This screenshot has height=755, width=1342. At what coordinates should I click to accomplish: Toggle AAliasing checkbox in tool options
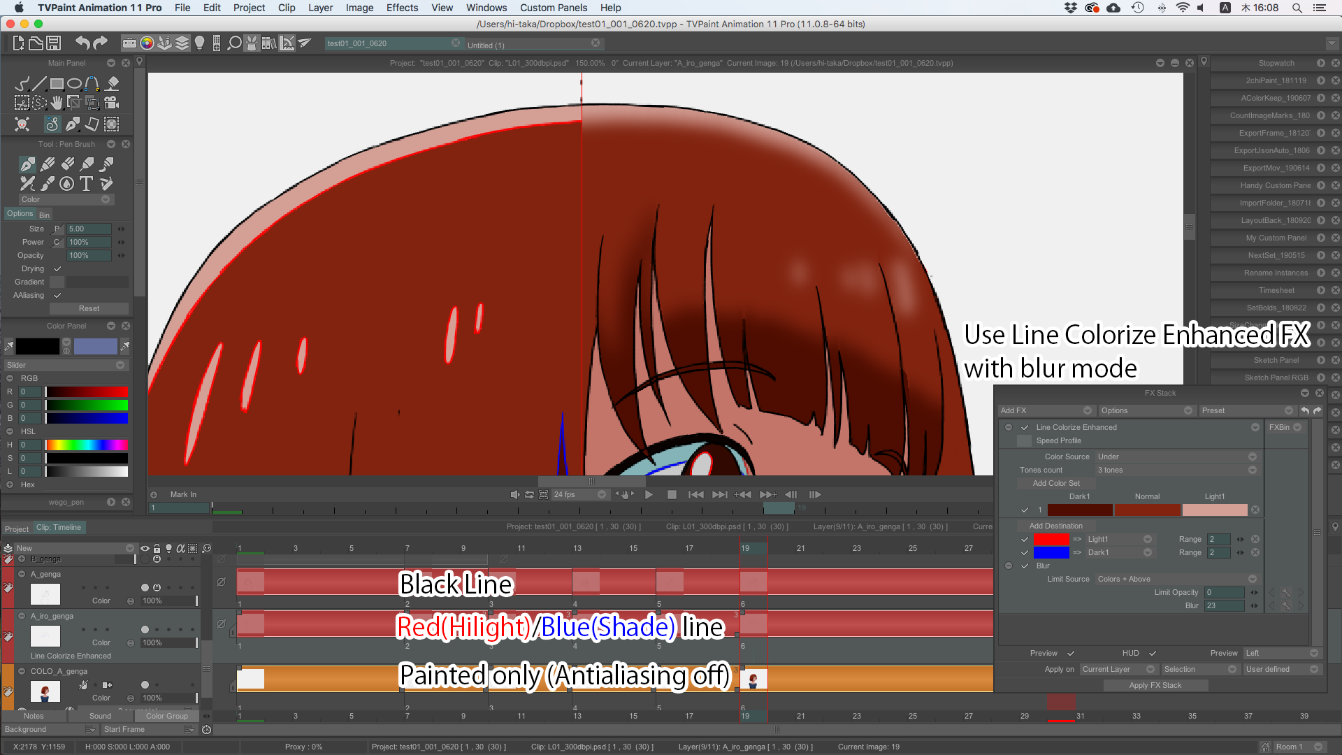pyautogui.click(x=57, y=295)
